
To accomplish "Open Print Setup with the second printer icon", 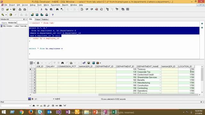I will pos(25,9).
